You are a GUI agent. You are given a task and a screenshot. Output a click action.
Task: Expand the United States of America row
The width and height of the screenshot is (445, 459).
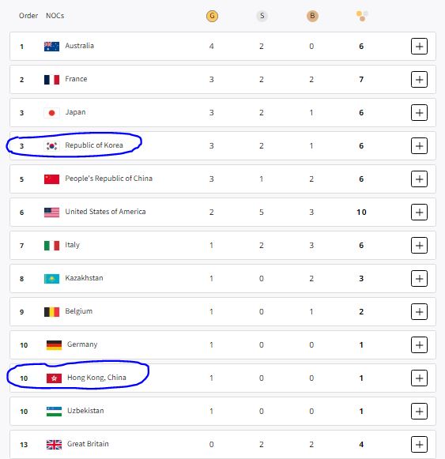419,212
